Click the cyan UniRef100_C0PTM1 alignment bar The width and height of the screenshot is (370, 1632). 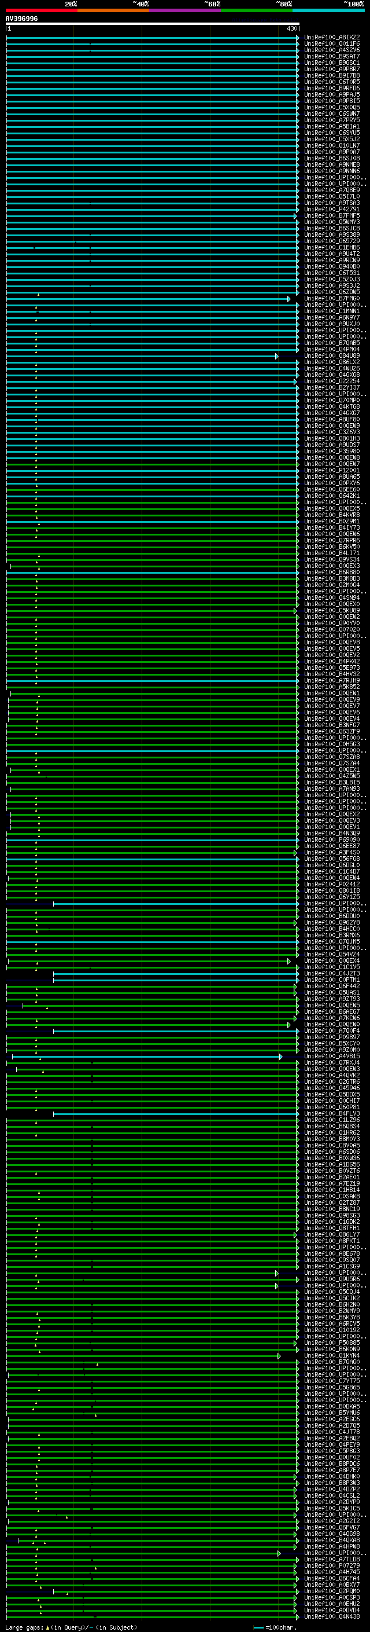tap(175, 980)
